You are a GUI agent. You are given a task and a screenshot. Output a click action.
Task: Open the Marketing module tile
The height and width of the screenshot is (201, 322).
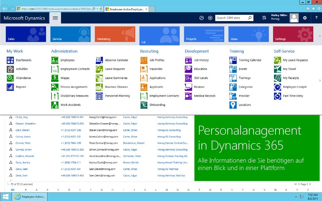tap(115, 34)
